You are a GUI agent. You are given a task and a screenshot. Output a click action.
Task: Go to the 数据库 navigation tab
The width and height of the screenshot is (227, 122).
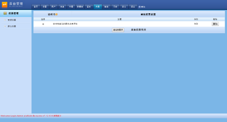tap(80, 7)
